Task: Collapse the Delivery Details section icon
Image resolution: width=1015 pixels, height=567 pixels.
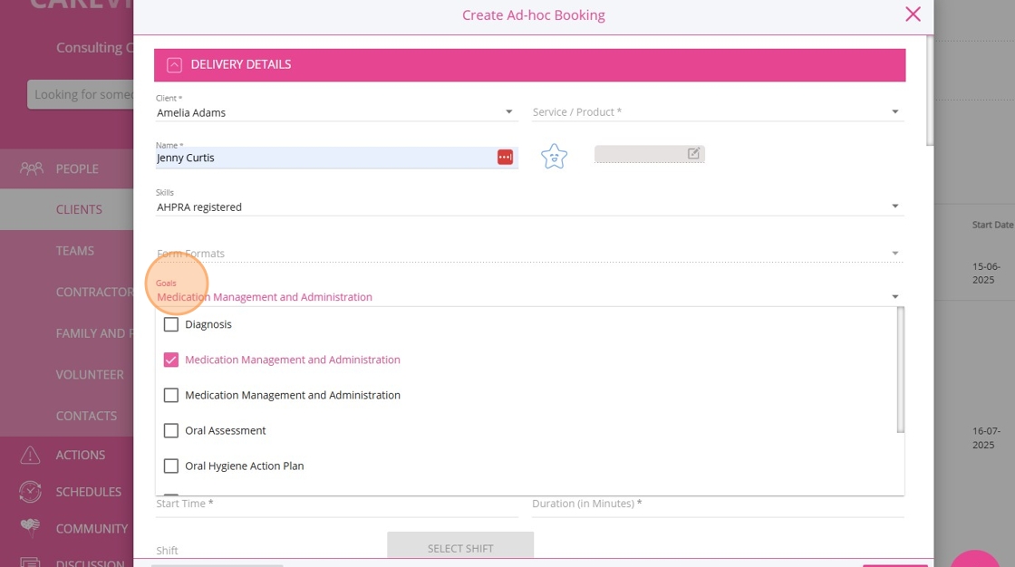Action: pyautogui.click(x=174, y=65)
